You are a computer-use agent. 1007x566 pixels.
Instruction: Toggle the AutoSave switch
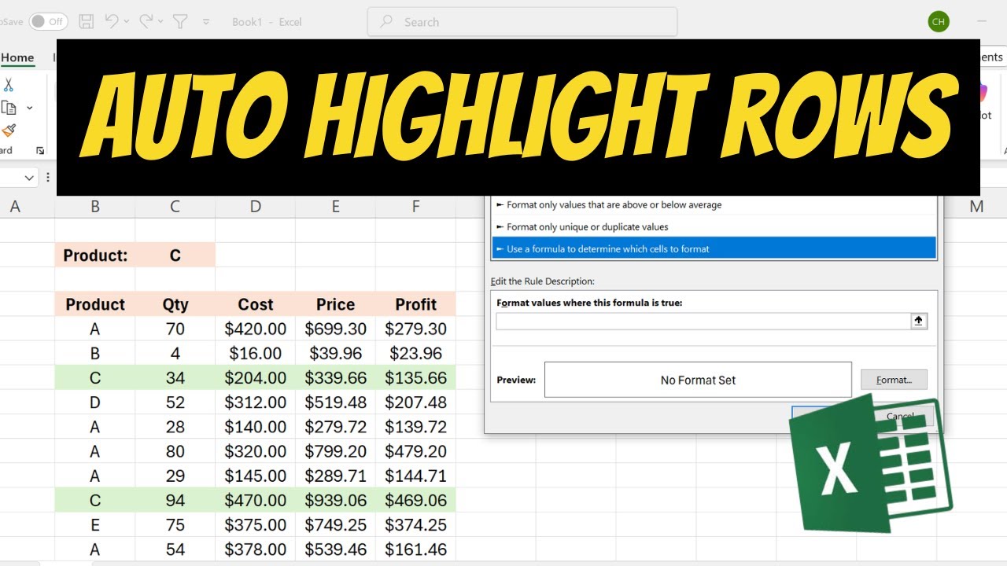coord(49,22)
